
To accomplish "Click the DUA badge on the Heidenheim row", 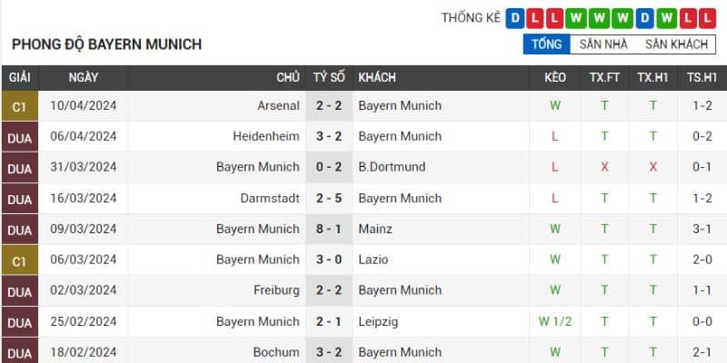I will pos(19,137).
